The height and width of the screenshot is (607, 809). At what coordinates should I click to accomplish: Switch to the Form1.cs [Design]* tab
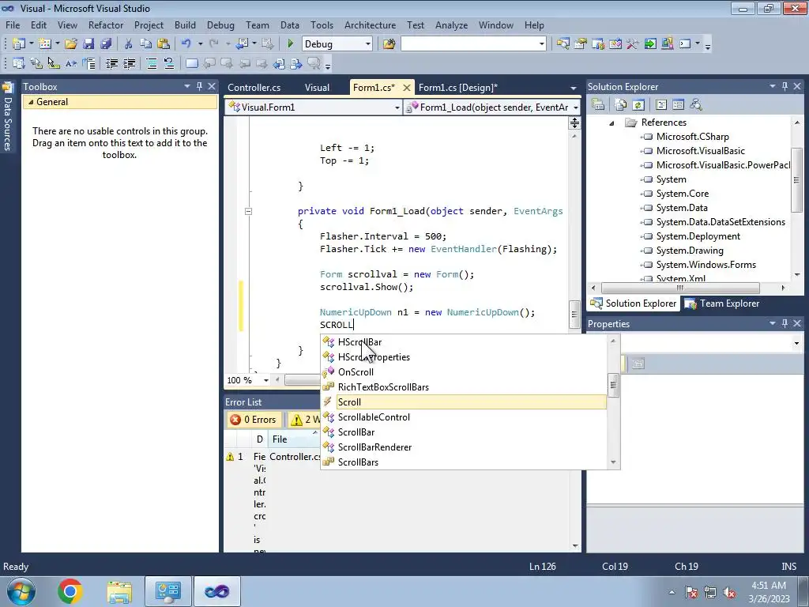click(458, 87)
